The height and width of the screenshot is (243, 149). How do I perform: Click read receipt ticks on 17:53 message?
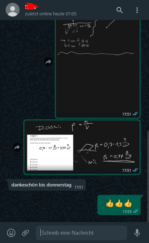(x=135, y=211)
